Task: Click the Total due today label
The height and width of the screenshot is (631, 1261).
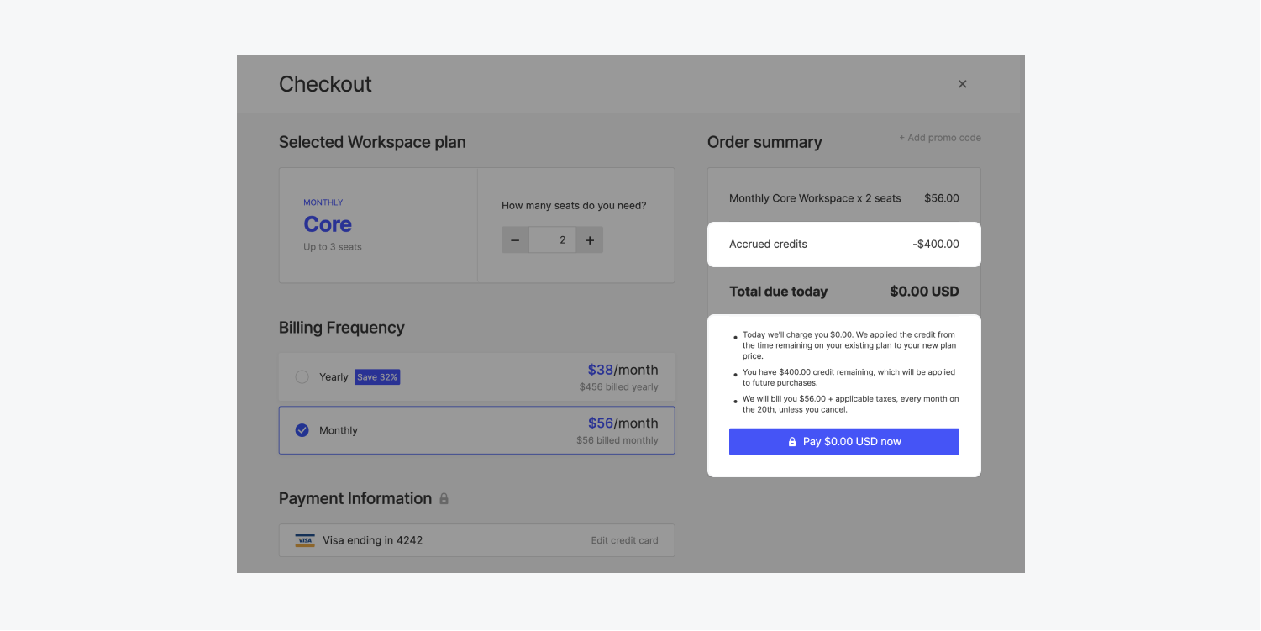Action: pos(778,292)
